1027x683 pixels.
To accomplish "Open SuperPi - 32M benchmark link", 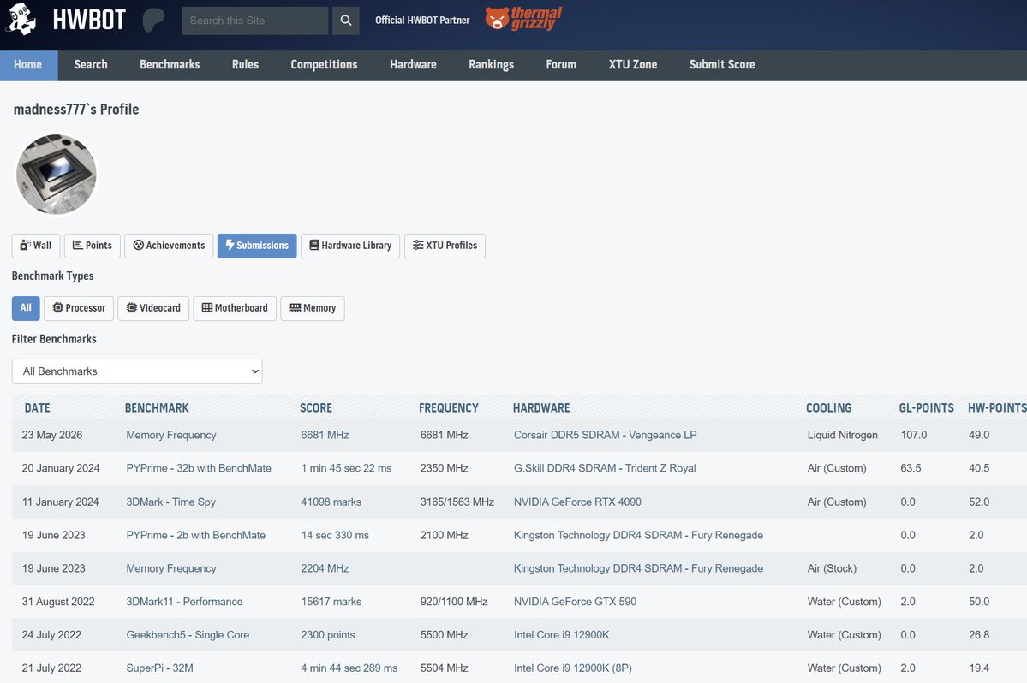I will (160, 668).
